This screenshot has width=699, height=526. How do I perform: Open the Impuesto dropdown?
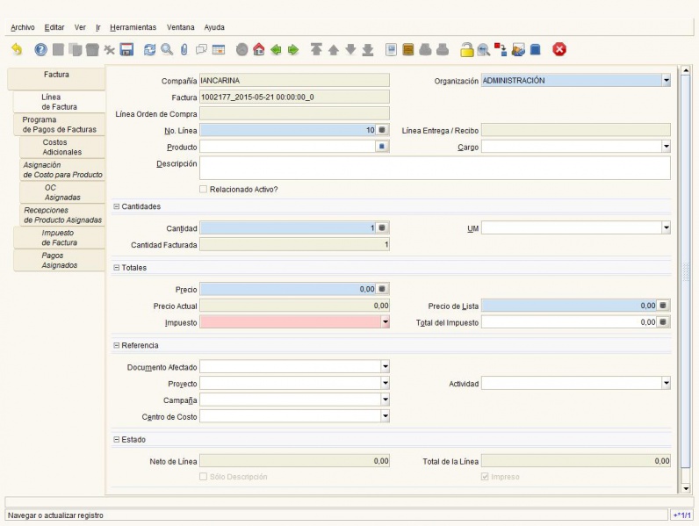point(386,322)
